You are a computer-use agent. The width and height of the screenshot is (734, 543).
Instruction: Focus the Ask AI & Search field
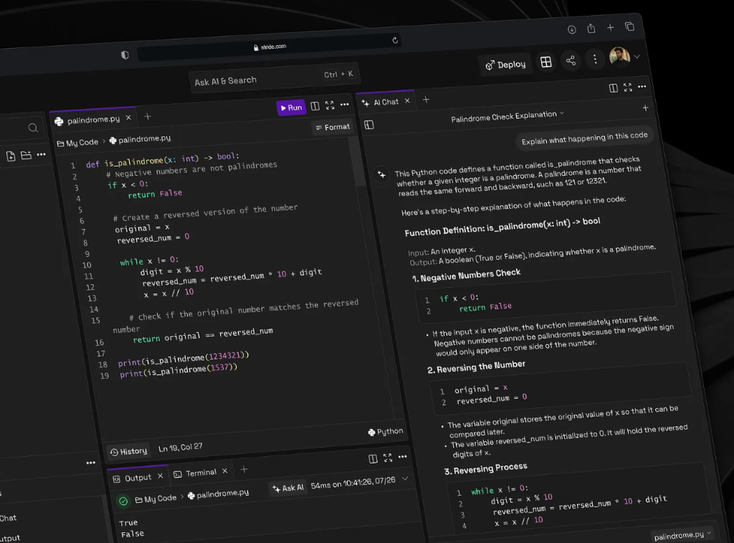275,78
